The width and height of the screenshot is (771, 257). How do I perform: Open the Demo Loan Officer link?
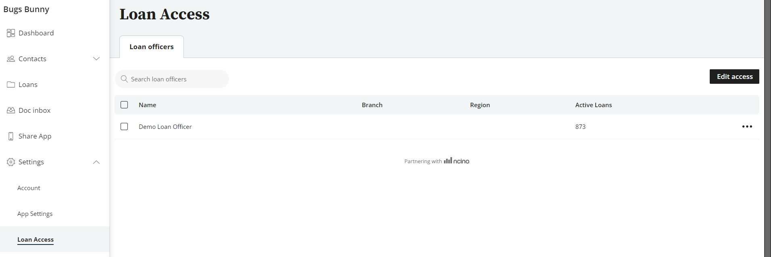165,126
